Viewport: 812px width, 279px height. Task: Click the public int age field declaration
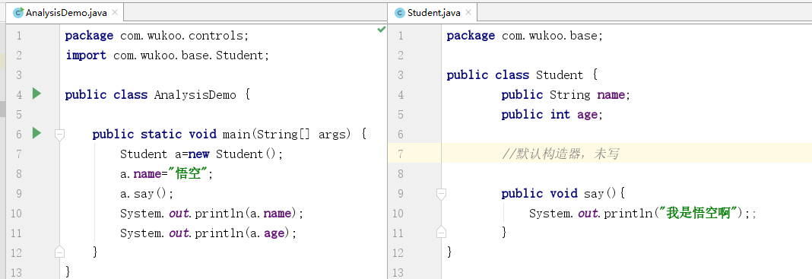point(552,114)
